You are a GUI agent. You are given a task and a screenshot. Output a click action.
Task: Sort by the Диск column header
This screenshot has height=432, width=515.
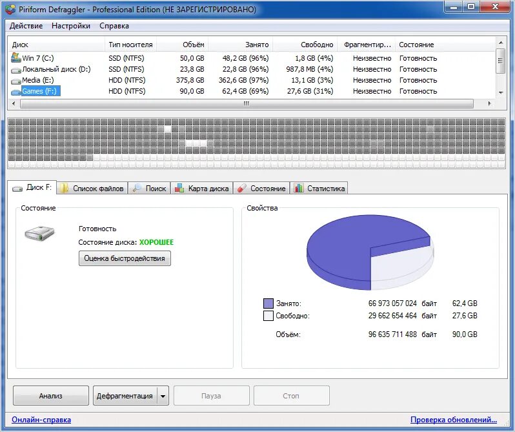point(56,45)
